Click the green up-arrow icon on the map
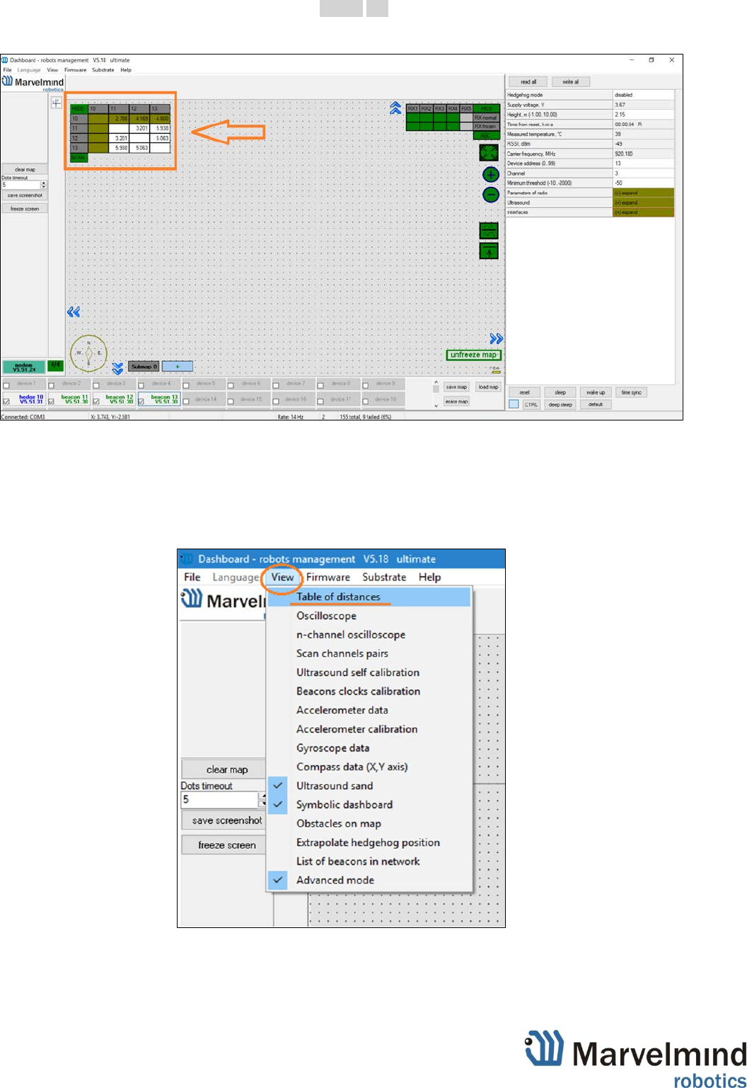The height and width of the screenshot is (1088, 747). tap(489, 251)
